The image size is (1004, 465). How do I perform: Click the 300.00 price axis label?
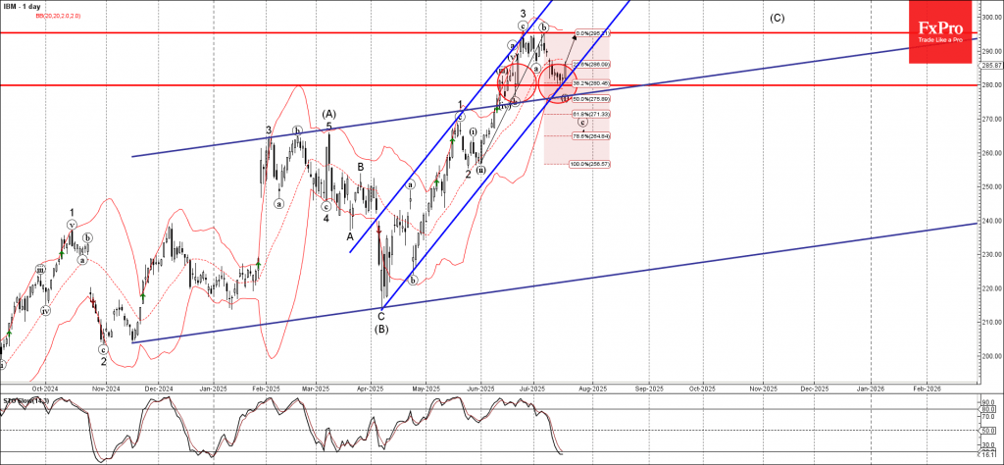click(x=989, y=18)
